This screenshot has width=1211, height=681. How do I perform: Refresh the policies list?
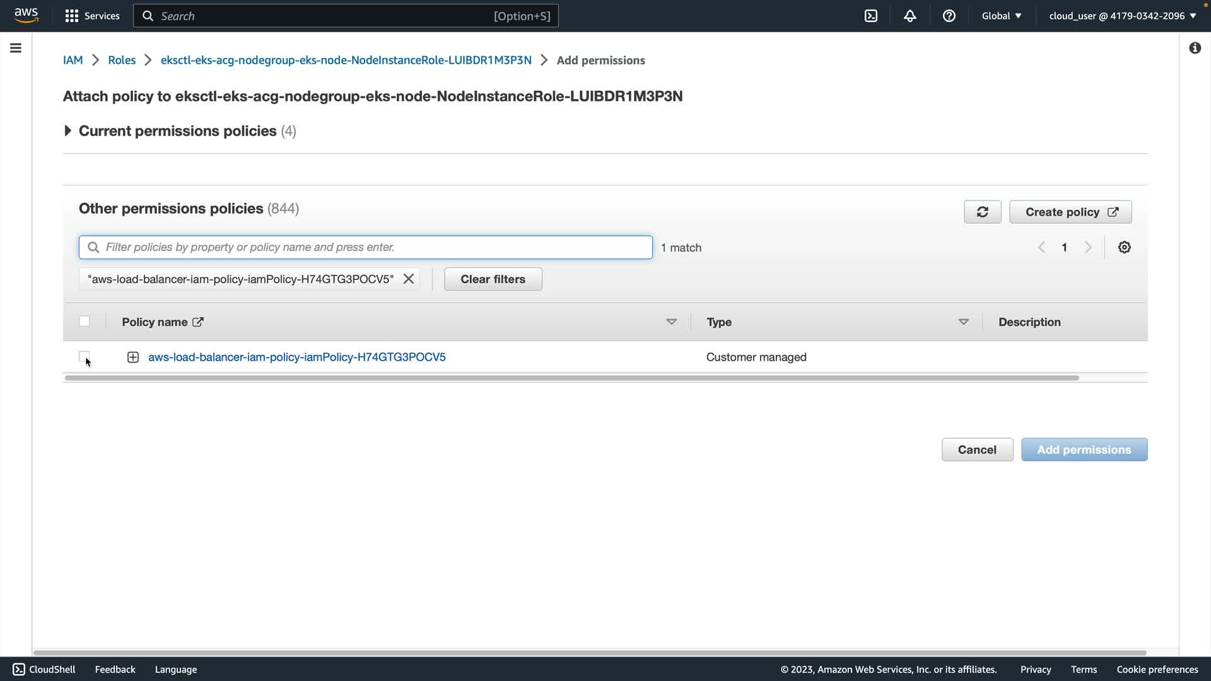(982, 212)
